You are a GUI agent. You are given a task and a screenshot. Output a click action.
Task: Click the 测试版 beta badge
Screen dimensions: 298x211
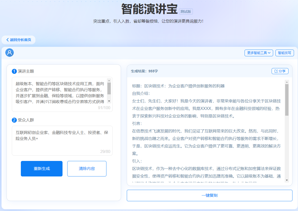tap(186, 12)
